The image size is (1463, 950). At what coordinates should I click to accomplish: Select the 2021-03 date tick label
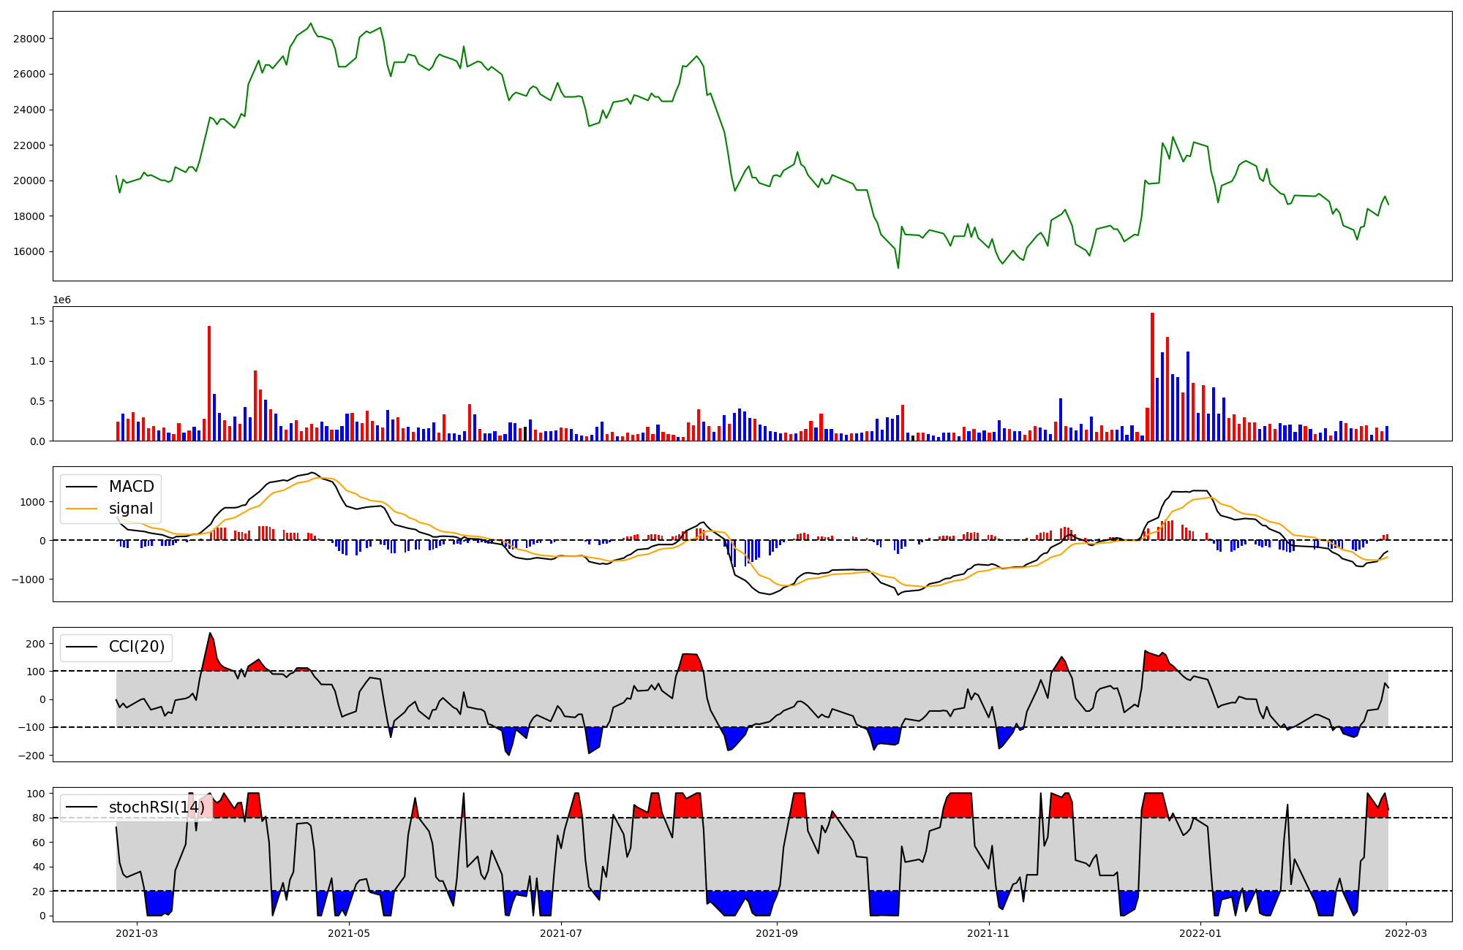137,933
